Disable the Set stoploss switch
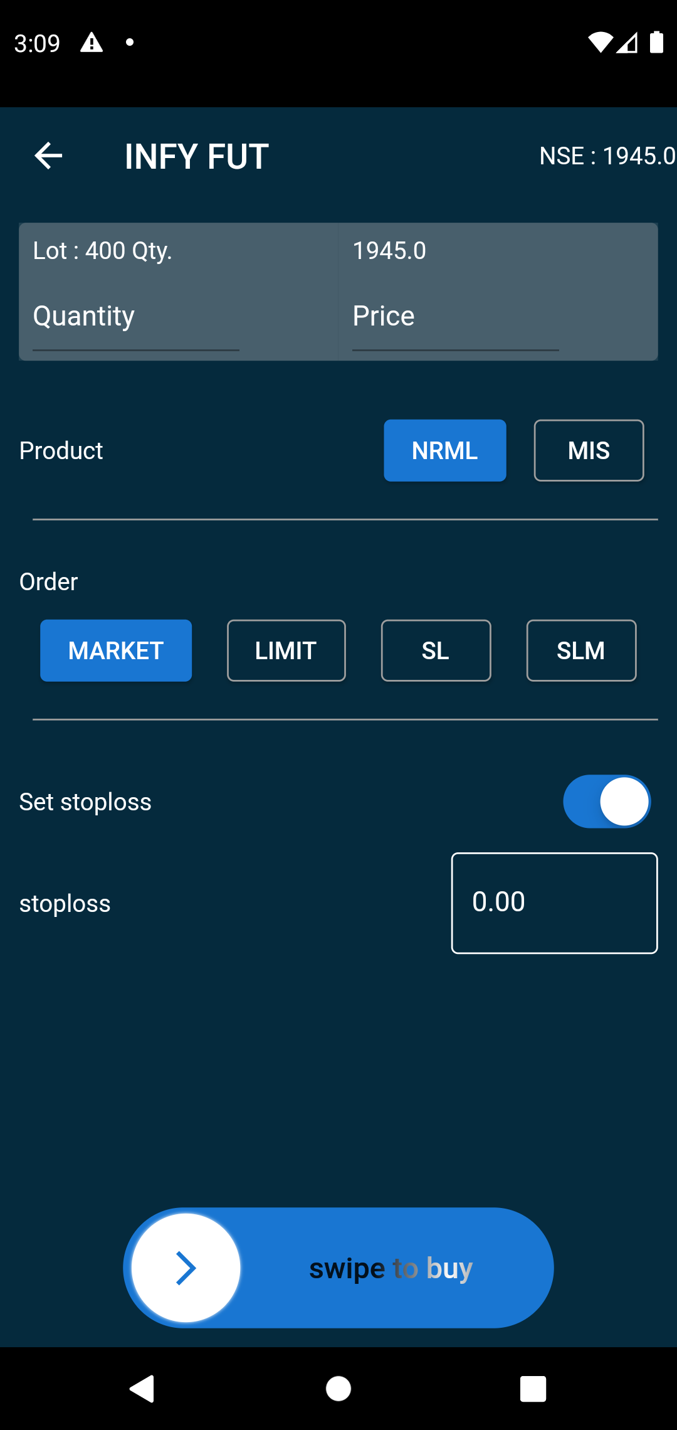Screen dimensions: 677x1430 [607, 802]
